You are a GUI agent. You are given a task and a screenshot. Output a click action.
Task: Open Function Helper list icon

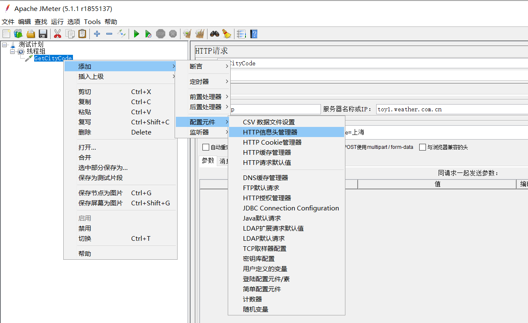point(241,34)
